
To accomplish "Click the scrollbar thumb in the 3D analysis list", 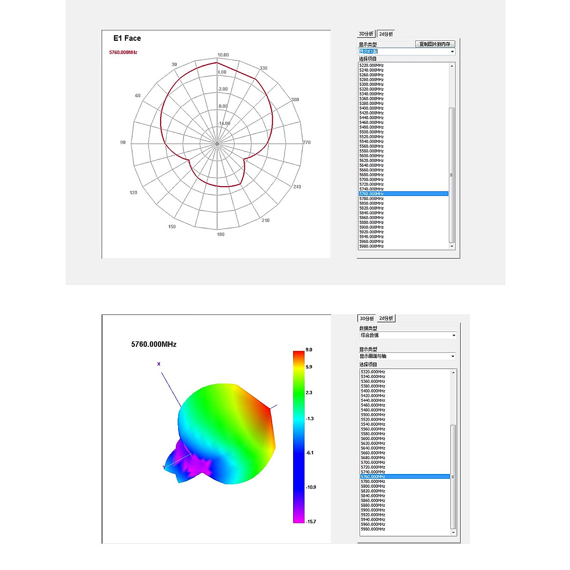I will coord(453,476).
